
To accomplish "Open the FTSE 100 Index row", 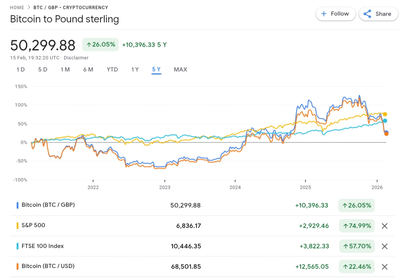I will 43,246.
